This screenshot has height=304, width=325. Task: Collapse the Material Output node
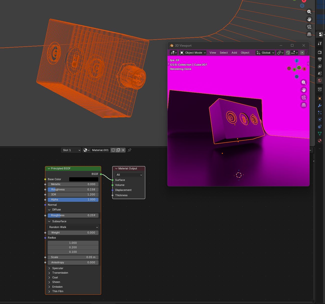116,168
